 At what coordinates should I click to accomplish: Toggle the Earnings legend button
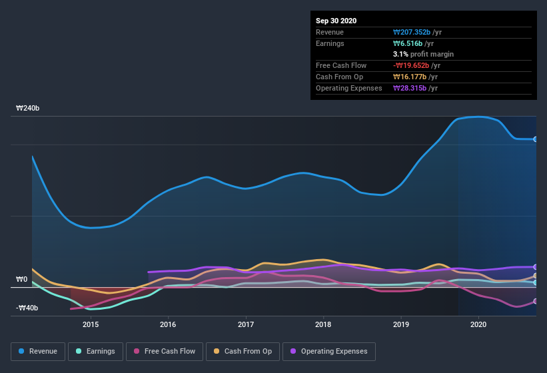(95, 352)
